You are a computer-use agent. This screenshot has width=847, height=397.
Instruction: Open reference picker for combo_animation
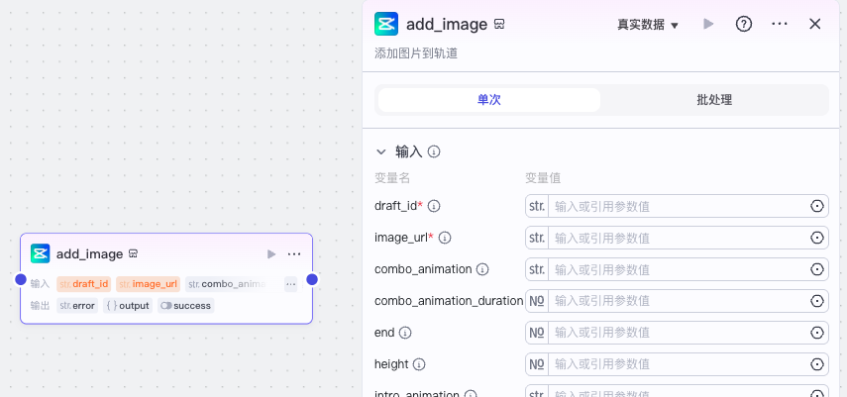click(x=816, y=269)
